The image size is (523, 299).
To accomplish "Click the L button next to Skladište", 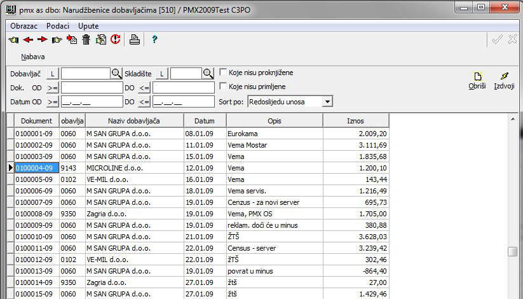I will (x=162, y=74).
